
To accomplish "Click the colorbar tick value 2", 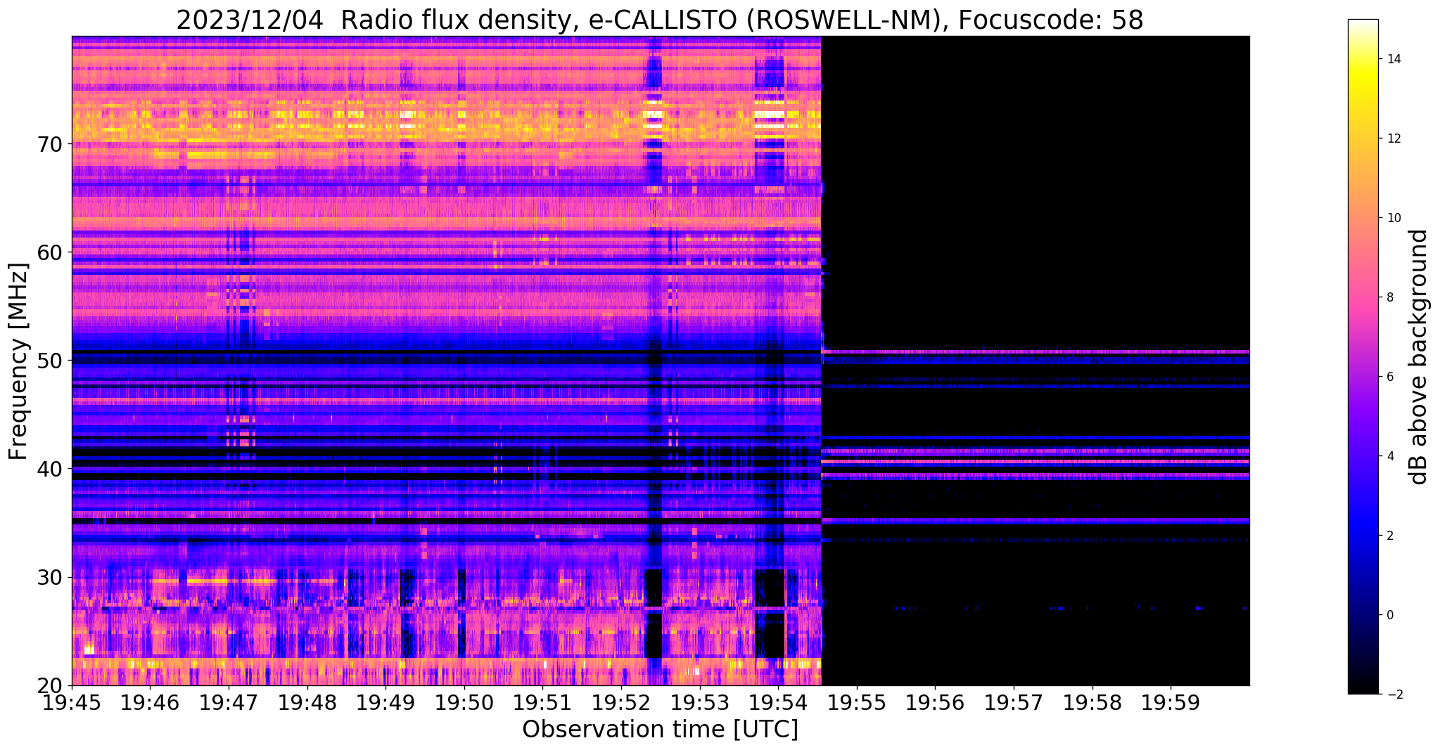I will [1390, 536].
